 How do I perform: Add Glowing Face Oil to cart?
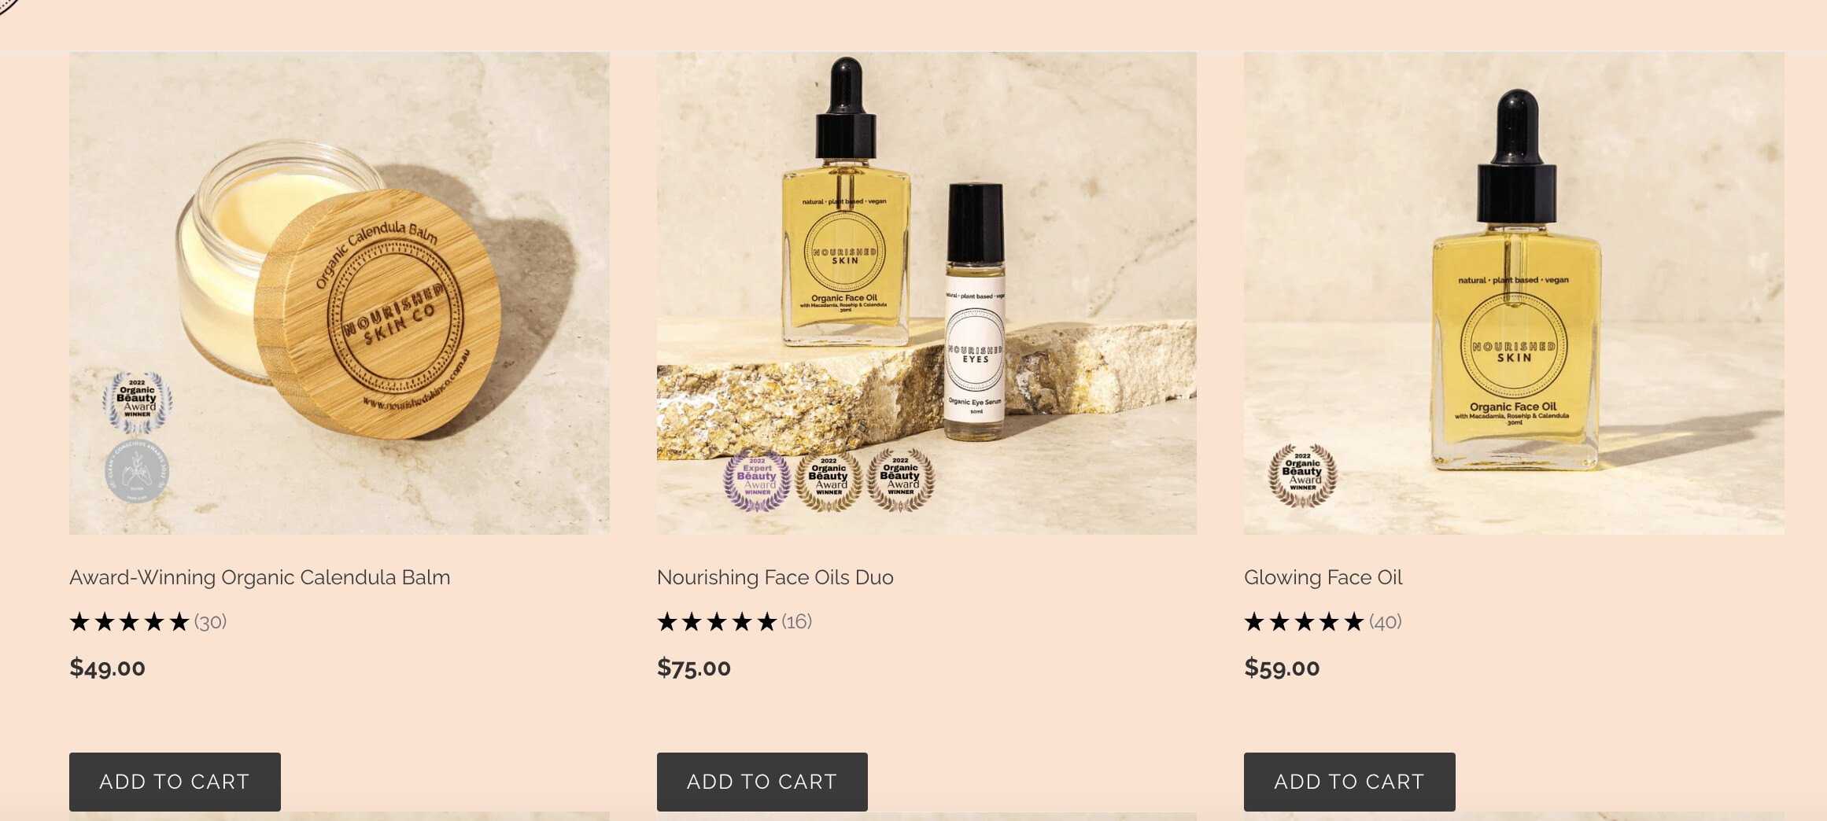1349,782
